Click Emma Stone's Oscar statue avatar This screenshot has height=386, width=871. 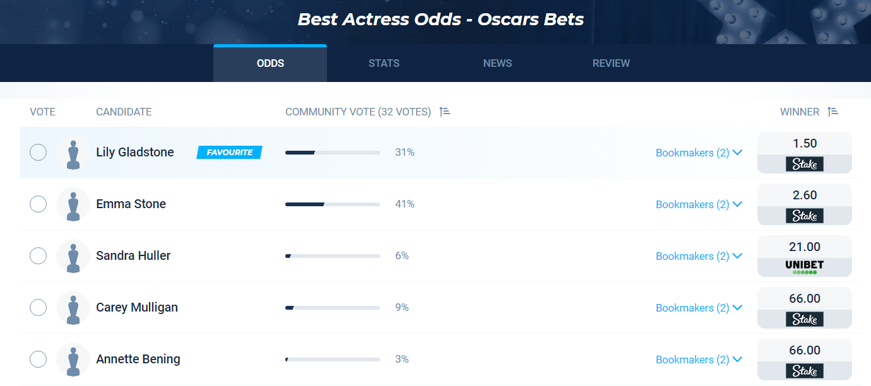click(x=73, y=204)
